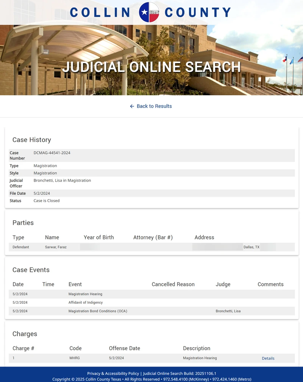Screen dimensions: 303x382
Task: Click the Collin County seal logo
Action: [149, 12]
